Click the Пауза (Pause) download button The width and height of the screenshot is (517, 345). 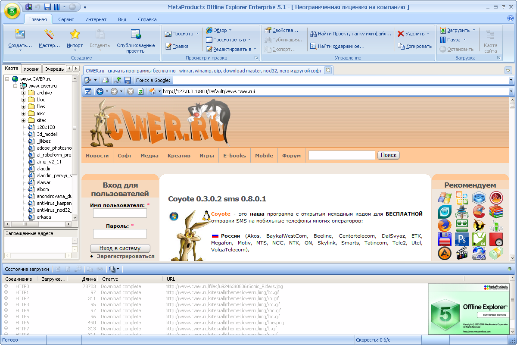(x=443, y=40)
